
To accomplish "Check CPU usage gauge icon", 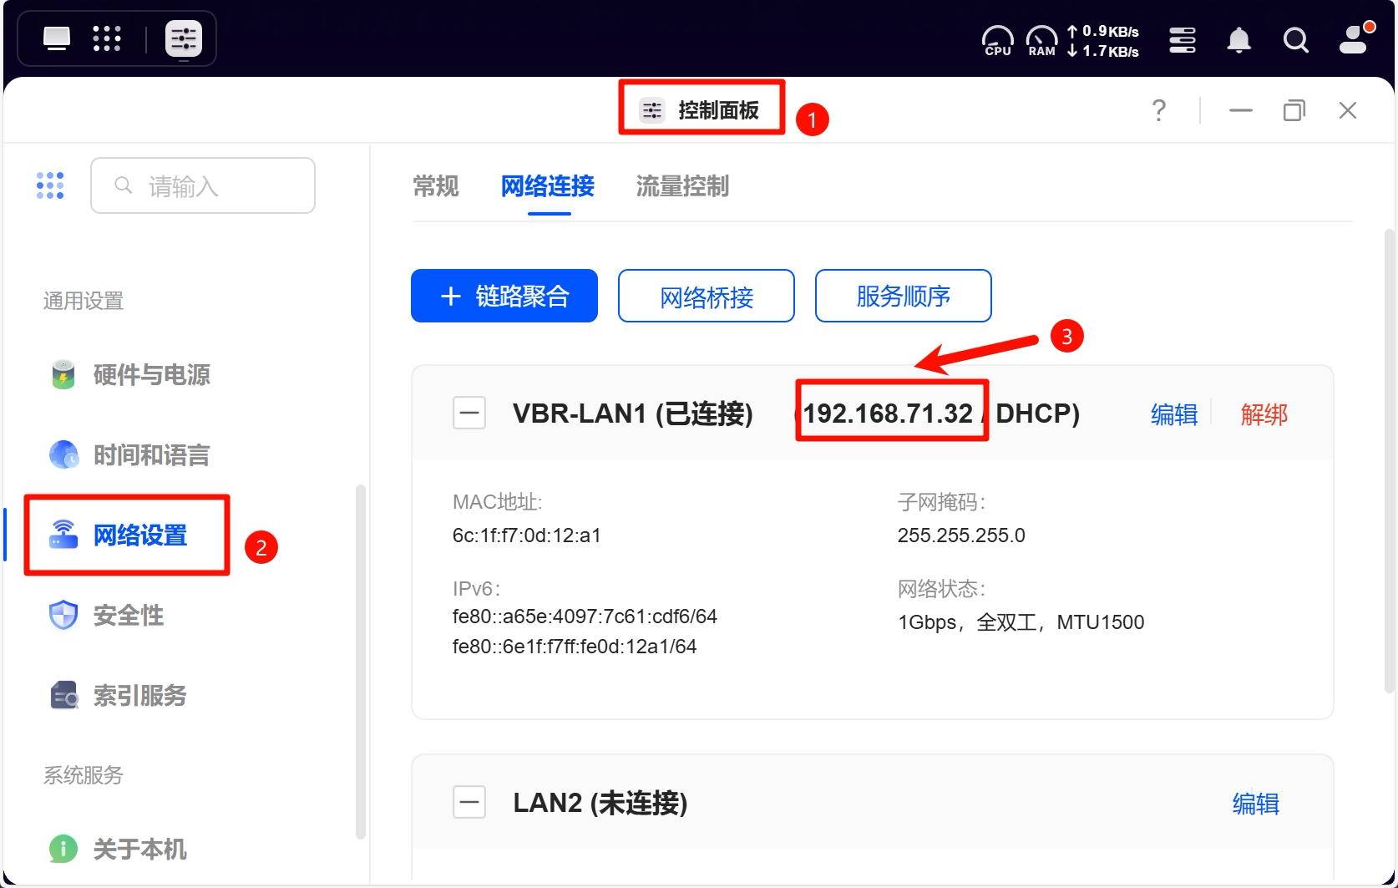I will coord(997,40).
